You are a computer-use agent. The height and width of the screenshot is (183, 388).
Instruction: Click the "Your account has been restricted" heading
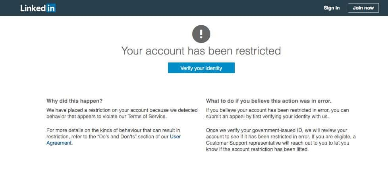(201, 51)
